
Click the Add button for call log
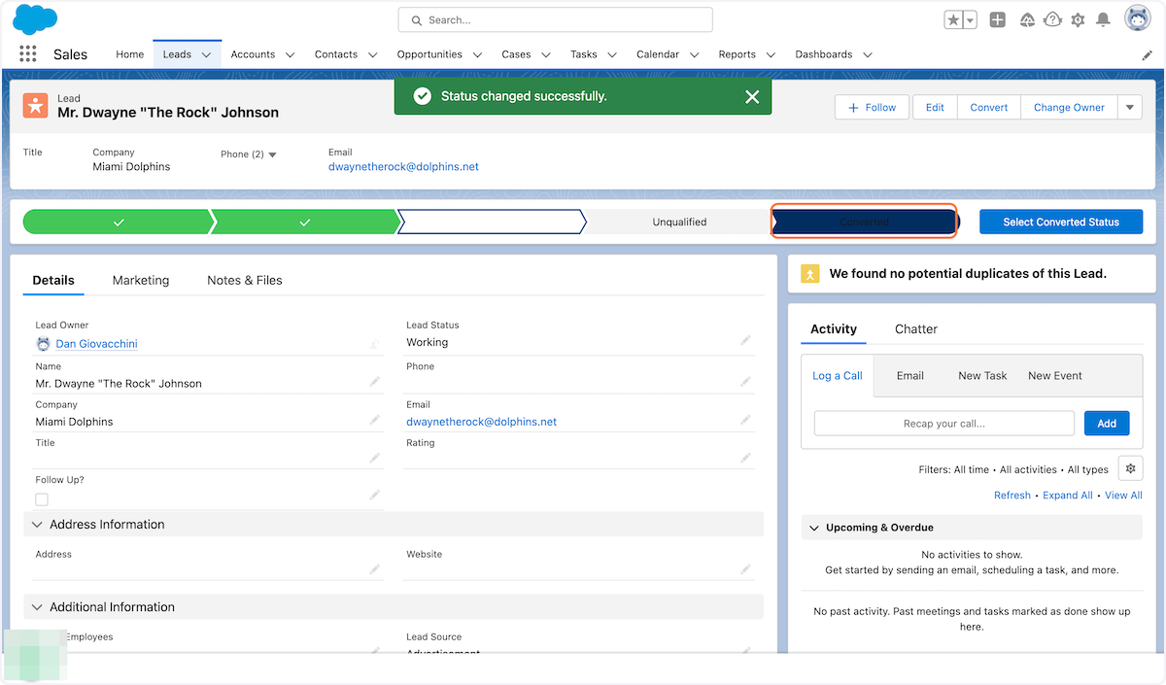pos(1107,424)
